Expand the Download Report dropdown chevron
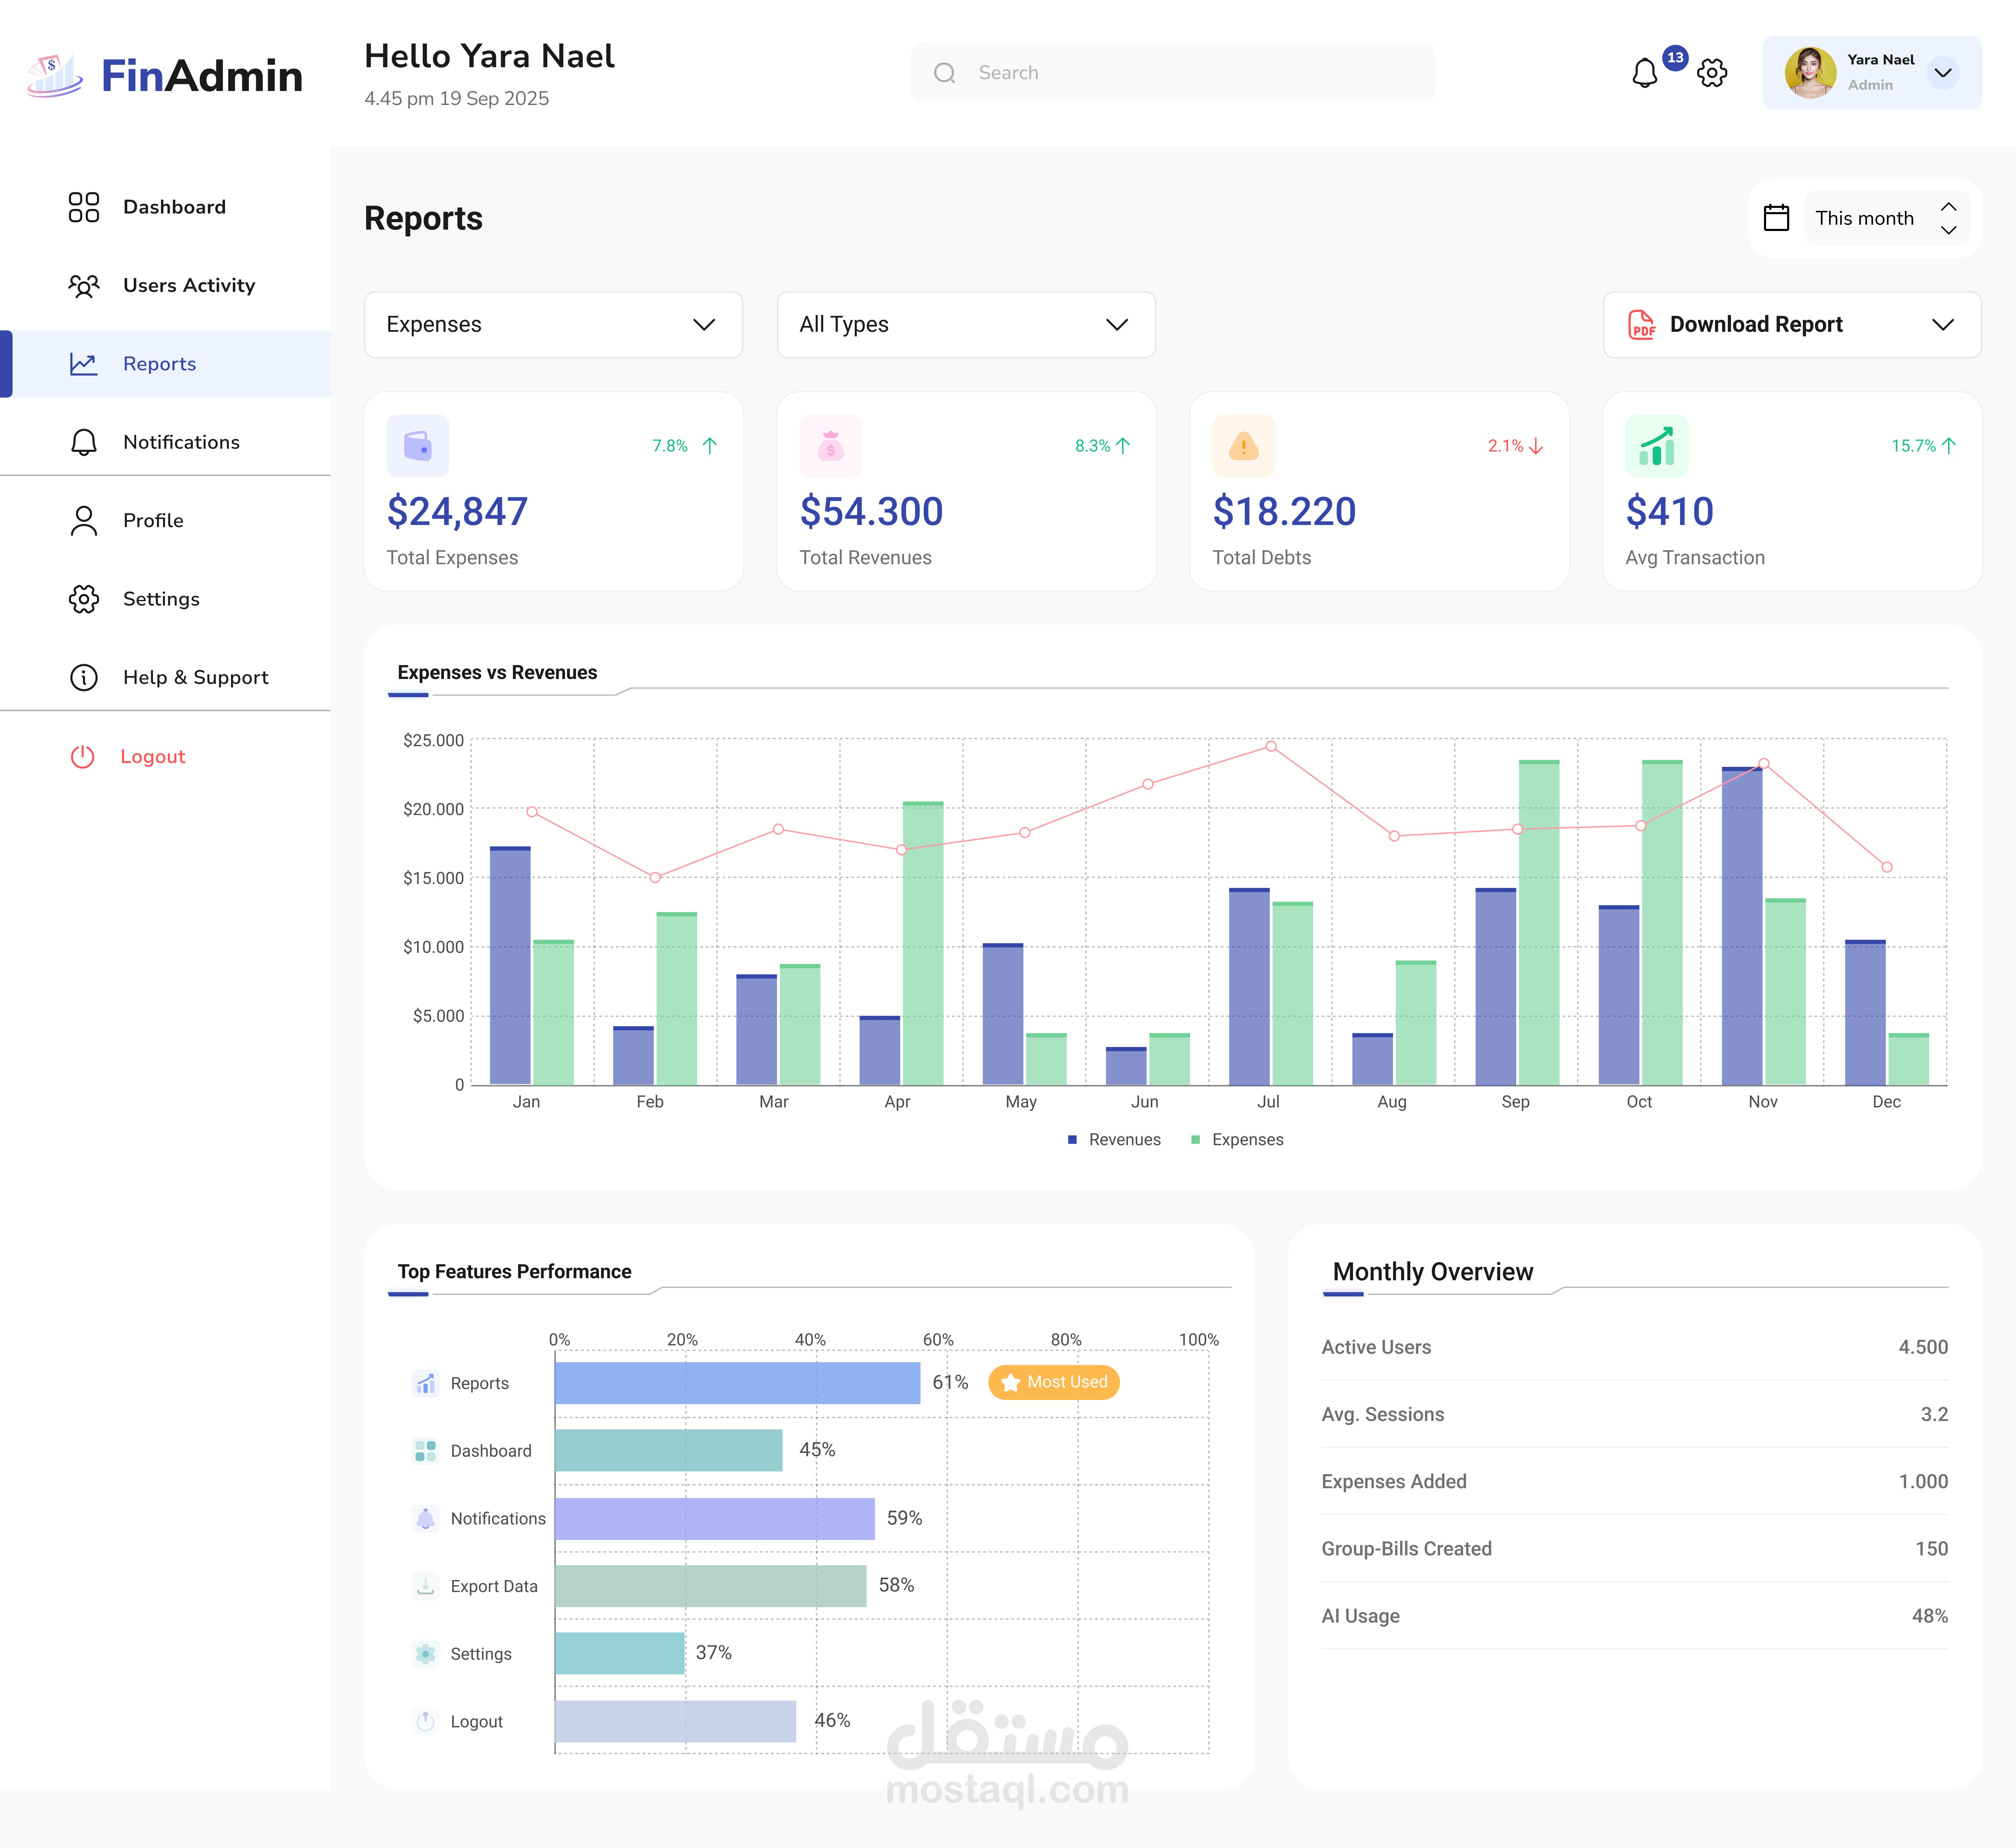This screenshot has width=2016, height=1848. click(1942, 325)
